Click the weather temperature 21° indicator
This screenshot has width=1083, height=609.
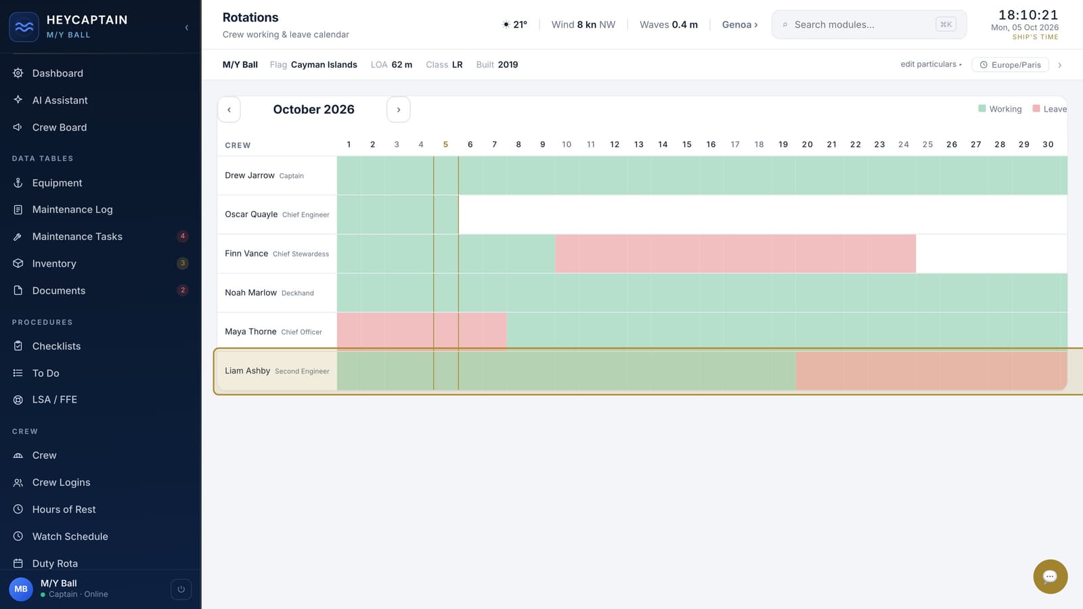point(514,24)
